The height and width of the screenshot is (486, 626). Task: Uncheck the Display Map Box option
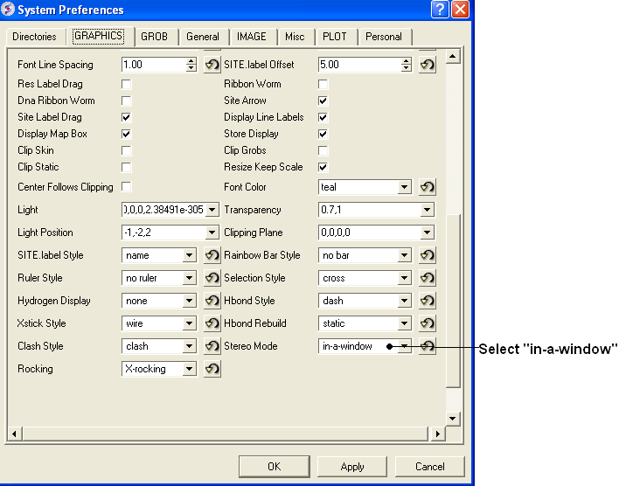[127, 134]
